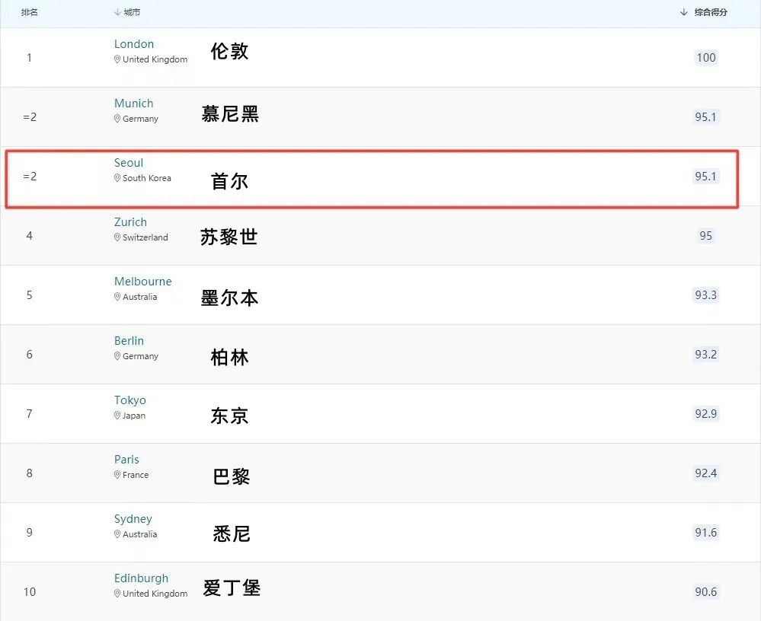Select the score 93.2 for Berlin
This screenshot has height=621, width=761.
(x=705, y=355)
